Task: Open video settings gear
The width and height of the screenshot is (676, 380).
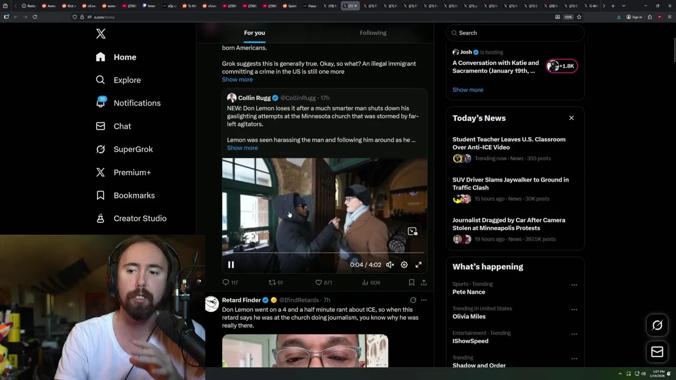Action: coord(404,265)
